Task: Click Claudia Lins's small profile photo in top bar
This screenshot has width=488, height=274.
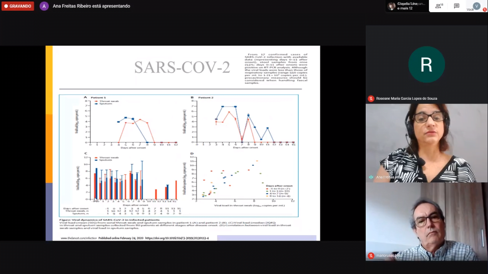Action: click(x=392, y=6)
